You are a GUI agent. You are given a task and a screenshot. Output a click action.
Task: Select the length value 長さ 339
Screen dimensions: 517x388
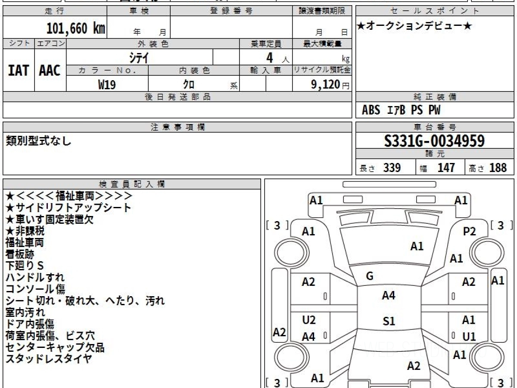click(x=380, y=168)
